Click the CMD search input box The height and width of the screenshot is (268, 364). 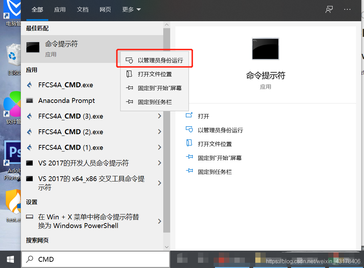(x=96, y=259)
